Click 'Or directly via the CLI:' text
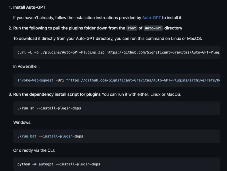227x171 pixels. click(34, 150)
